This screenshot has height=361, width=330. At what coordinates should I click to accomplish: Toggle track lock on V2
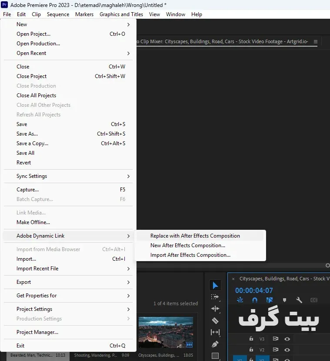tap(251, 349)
